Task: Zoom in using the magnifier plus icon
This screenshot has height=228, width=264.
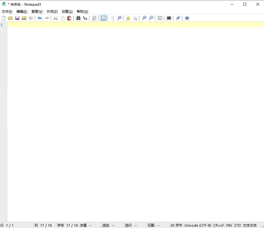Action: coord(144,18)
